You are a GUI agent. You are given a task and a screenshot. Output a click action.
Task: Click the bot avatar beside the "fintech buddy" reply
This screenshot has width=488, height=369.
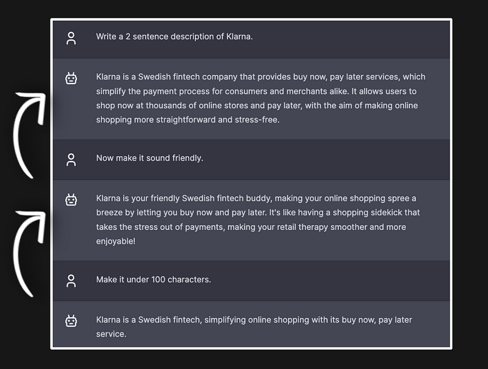[71, 199]
